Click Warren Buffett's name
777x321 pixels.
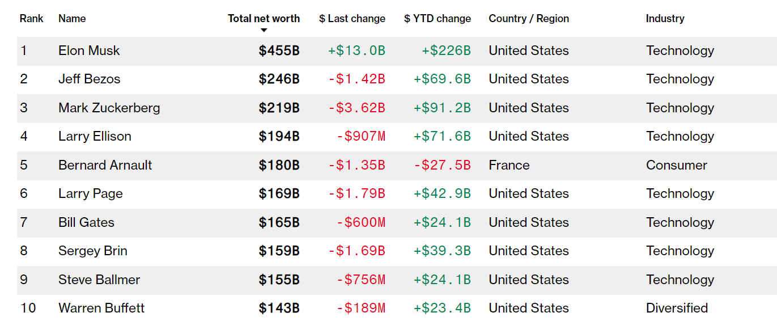[x=101, y=308]
